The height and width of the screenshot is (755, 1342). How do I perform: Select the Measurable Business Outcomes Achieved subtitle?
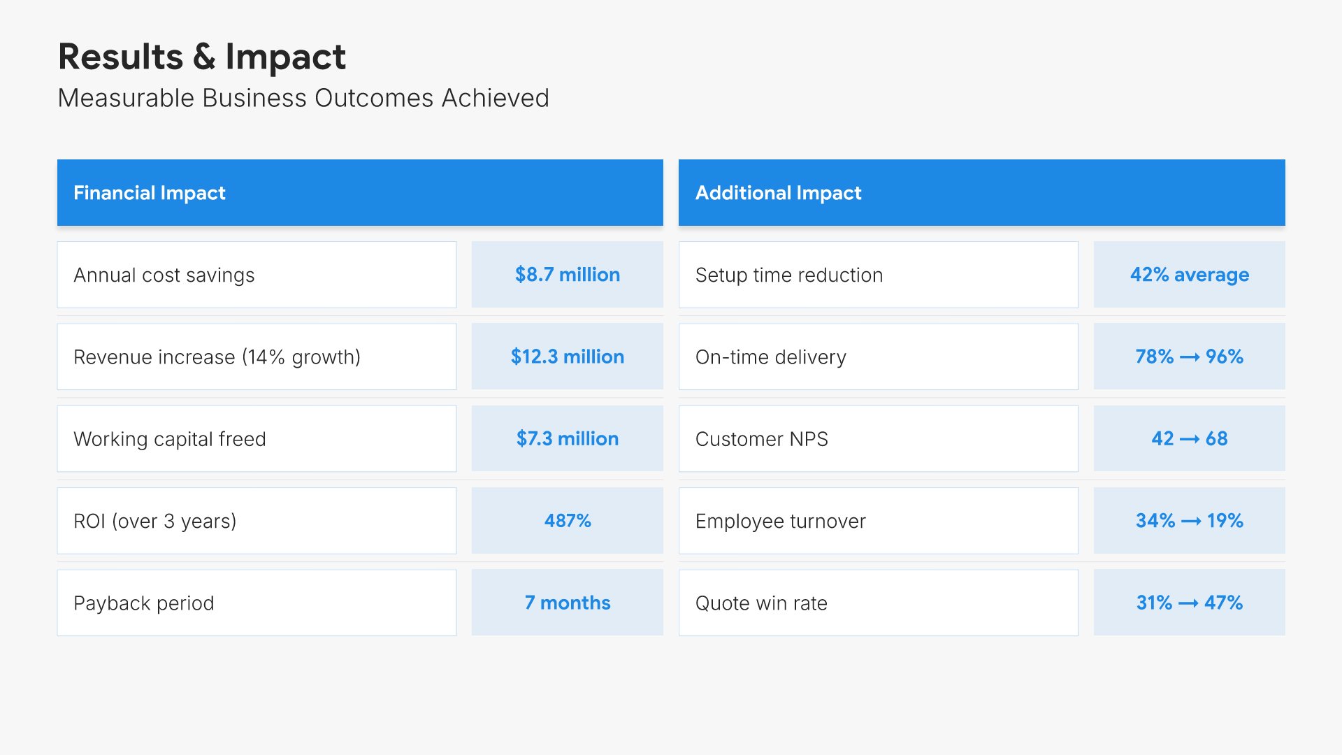(303, 99)
